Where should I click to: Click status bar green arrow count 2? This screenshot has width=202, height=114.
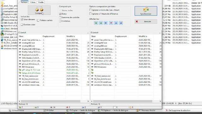tap(21, 107)
